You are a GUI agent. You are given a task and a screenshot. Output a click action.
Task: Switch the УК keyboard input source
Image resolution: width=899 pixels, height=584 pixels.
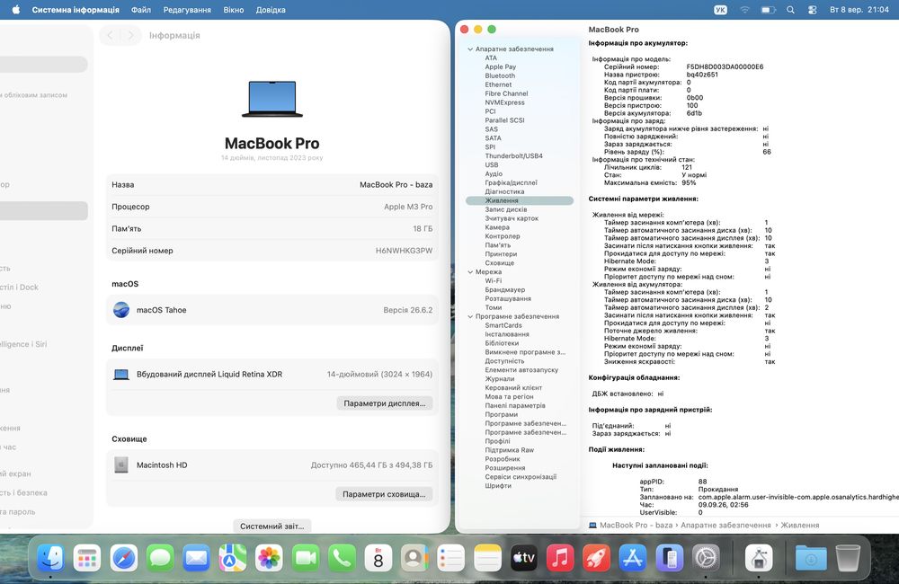click(720, 10)
